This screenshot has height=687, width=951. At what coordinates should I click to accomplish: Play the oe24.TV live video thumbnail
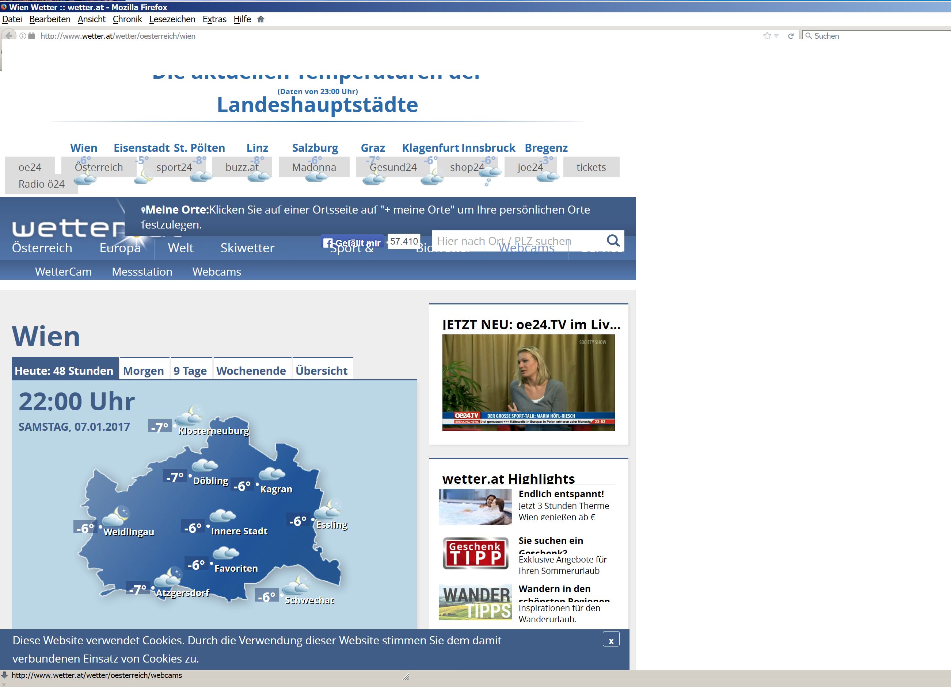click(x=528, y=382)
